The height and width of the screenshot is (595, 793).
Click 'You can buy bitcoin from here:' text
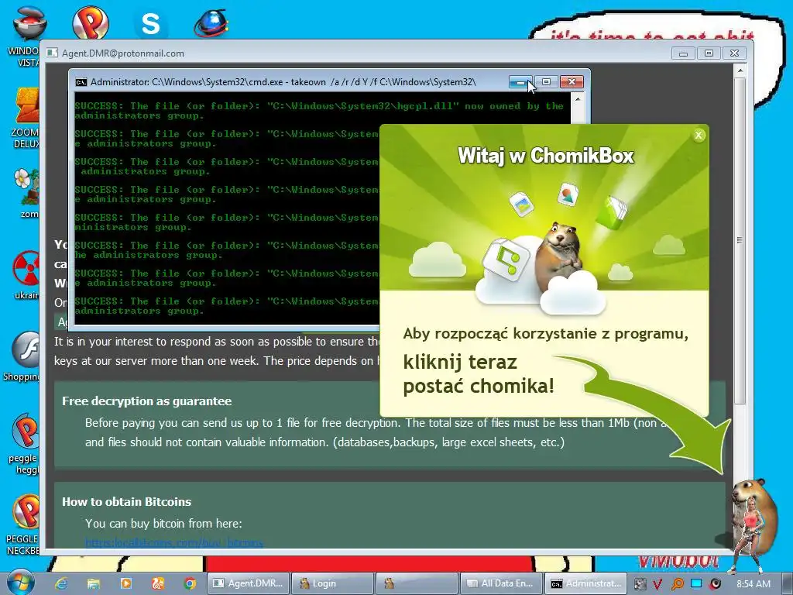pyautogui.click(x=163, y=524)
